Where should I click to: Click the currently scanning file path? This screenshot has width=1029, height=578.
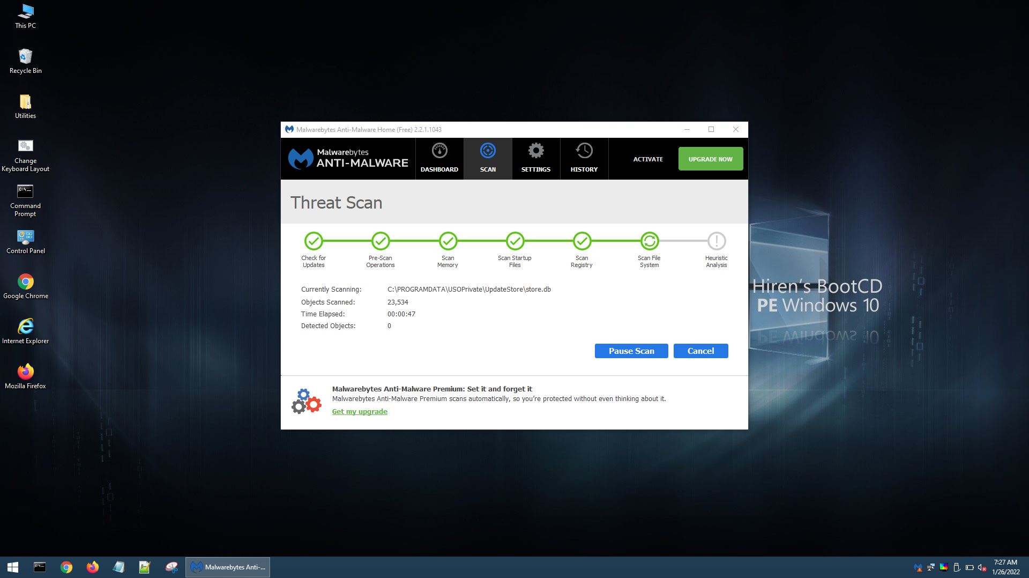point(469,290)
